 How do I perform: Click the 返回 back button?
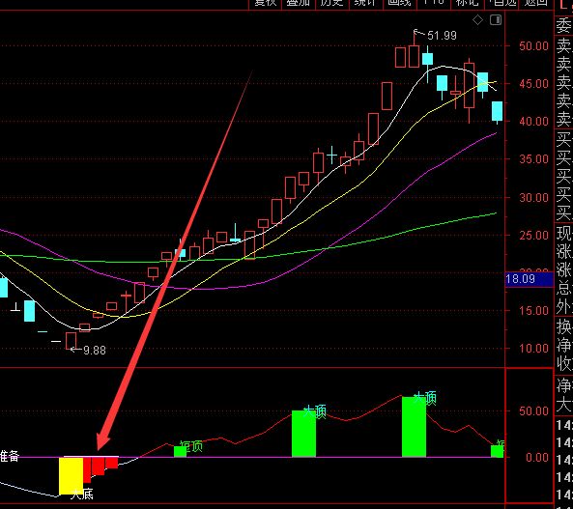[536, 3]
